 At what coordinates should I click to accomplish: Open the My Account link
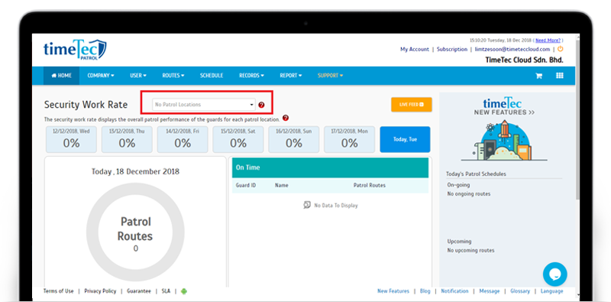point(415,50)
